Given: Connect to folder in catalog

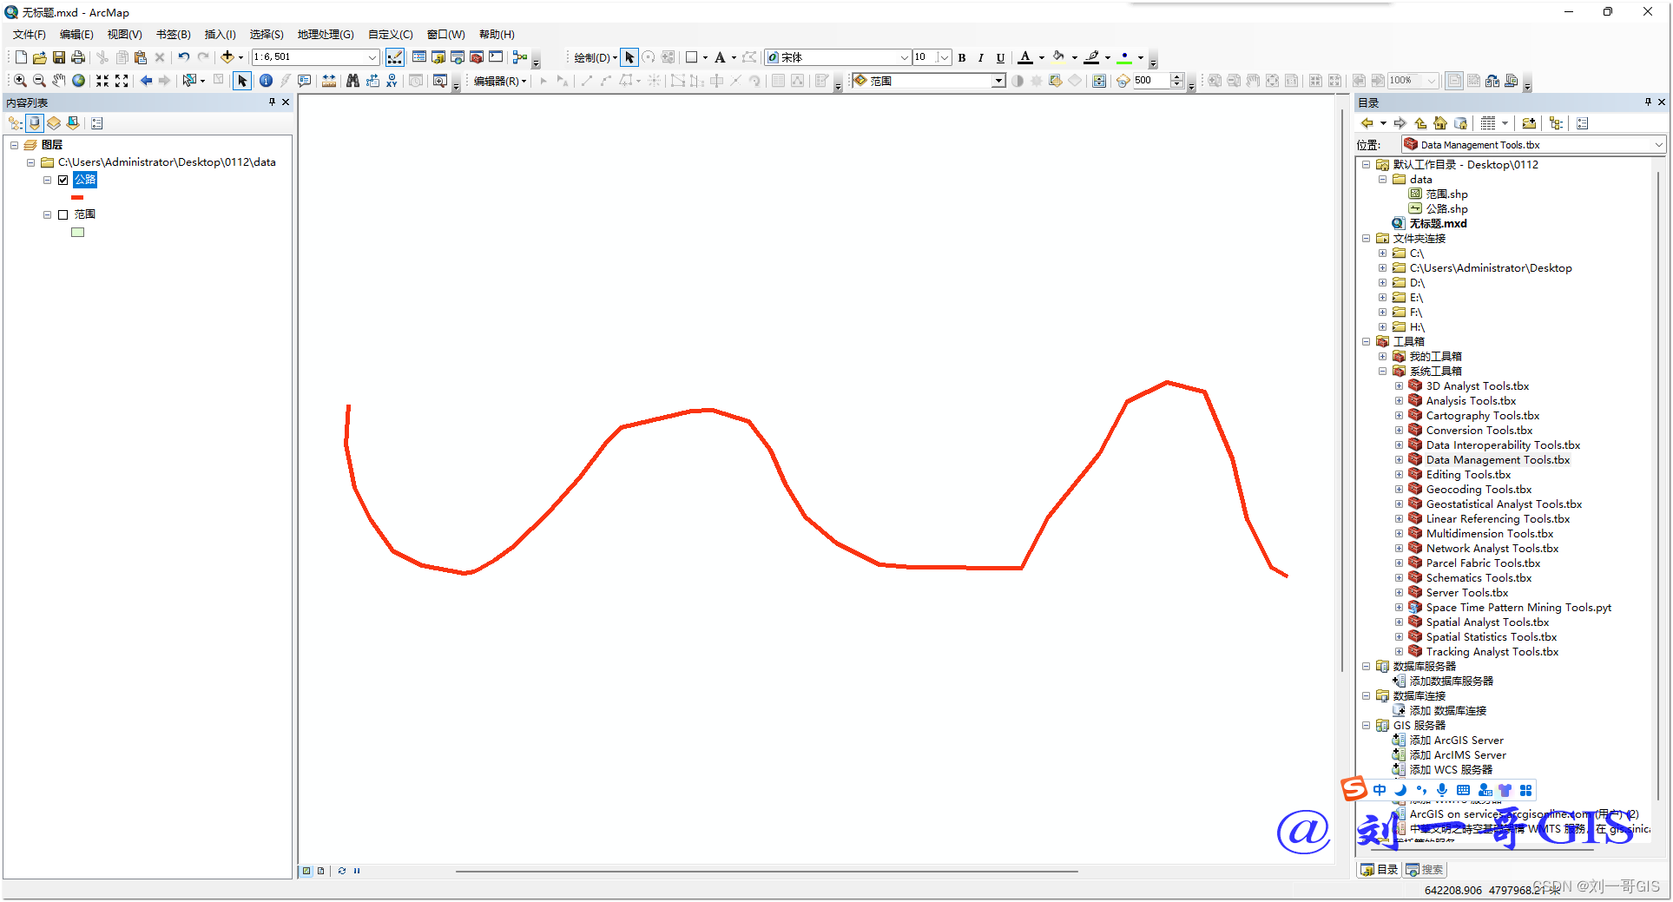Looking at the screenshot, I should click(x=1529, y=123).
